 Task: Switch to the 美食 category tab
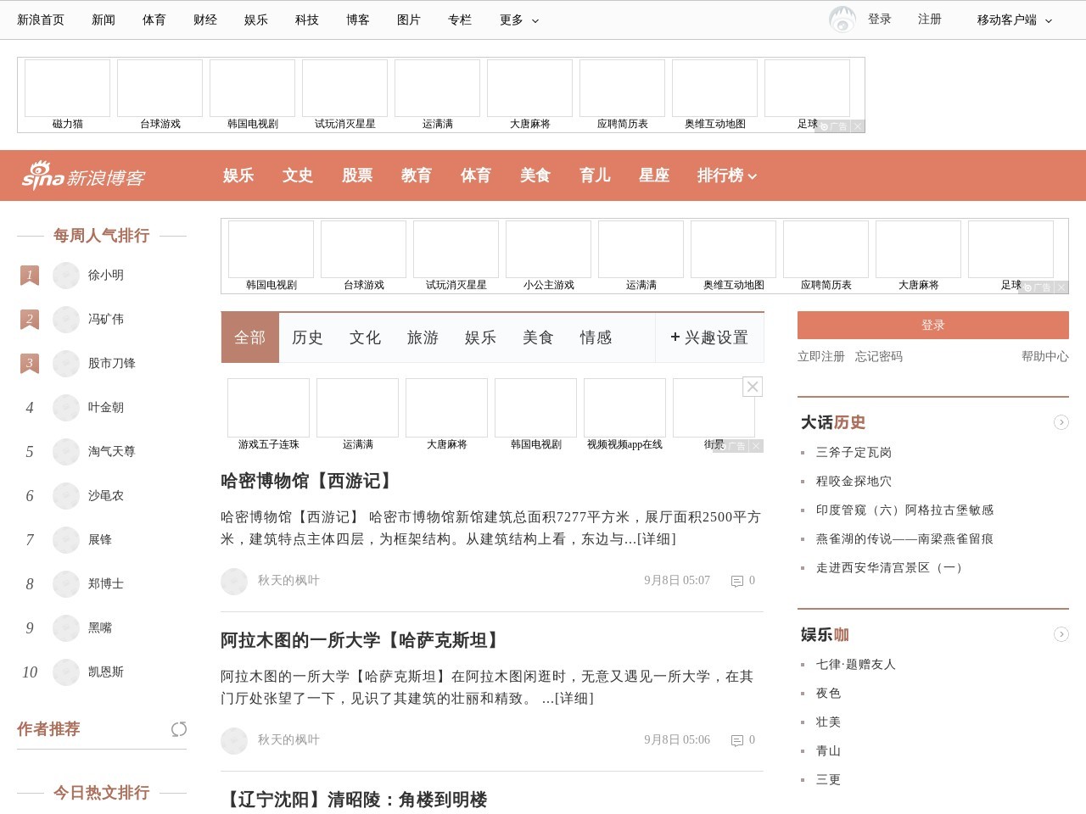click(538, 337)
